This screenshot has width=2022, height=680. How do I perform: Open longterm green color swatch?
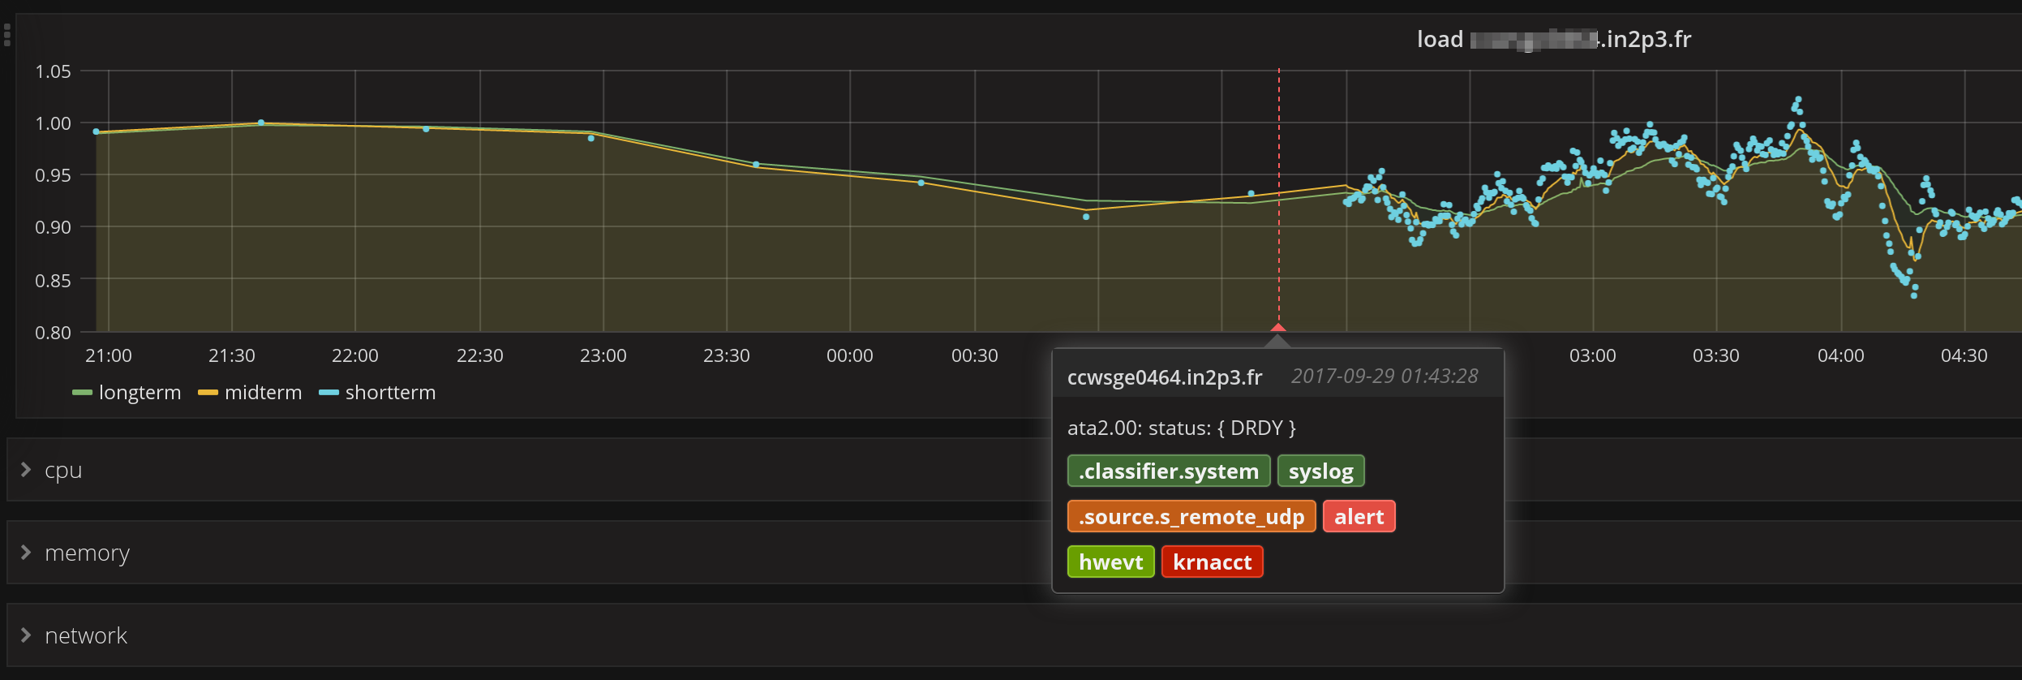click(x=82, y=393)
